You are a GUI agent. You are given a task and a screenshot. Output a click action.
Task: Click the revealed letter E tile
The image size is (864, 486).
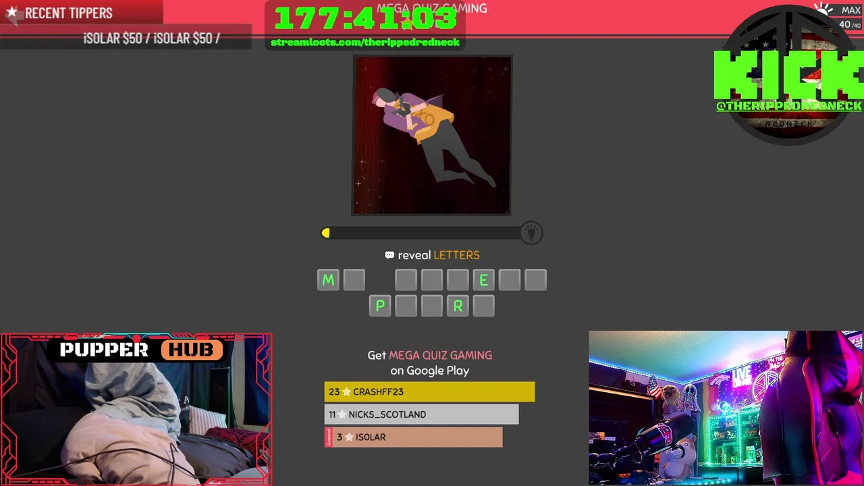(x=483, y=279)
